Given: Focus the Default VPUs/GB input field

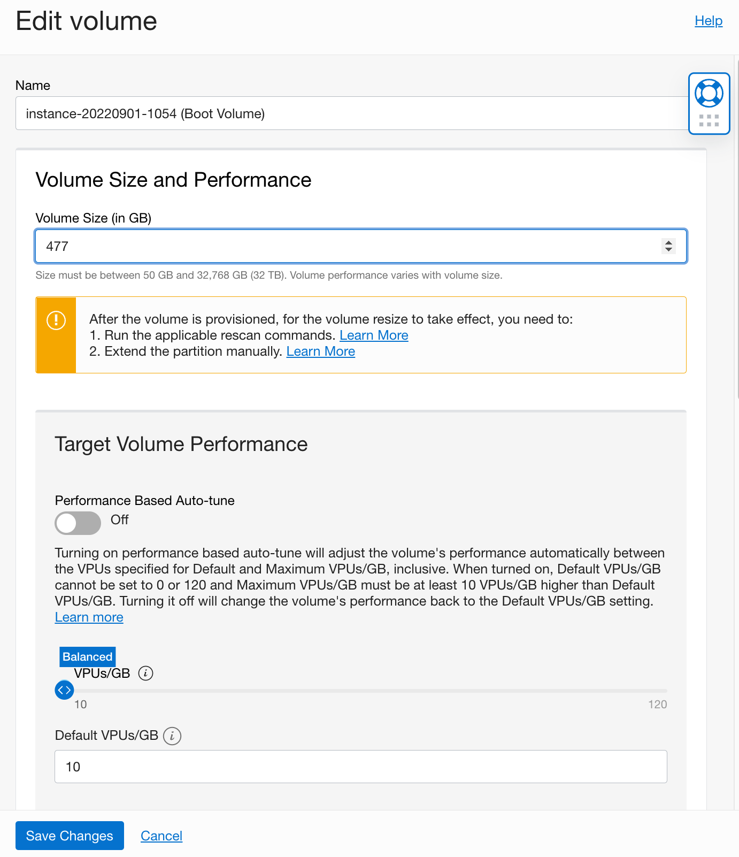Looking at the screenshot, I should (361, 767).
